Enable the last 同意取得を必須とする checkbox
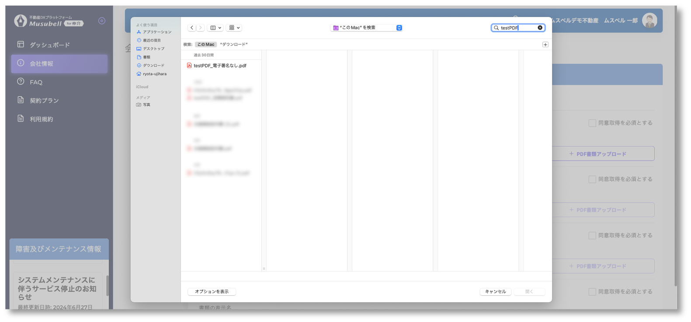Image resolution: width=691 pixels, height=322 pixels. 592,291
